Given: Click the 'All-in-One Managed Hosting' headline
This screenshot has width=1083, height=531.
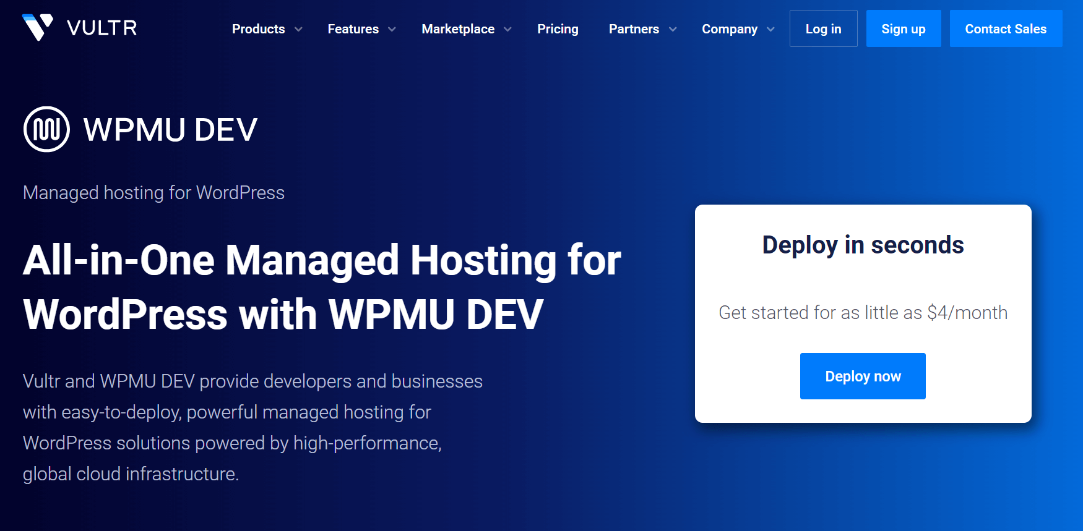Looking at the screenshot, I should [322, 287].
